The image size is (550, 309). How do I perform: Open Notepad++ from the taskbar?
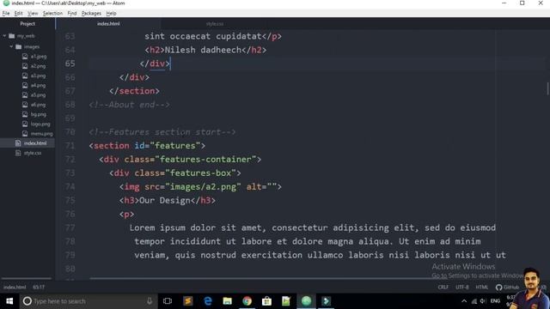point(286,301)
